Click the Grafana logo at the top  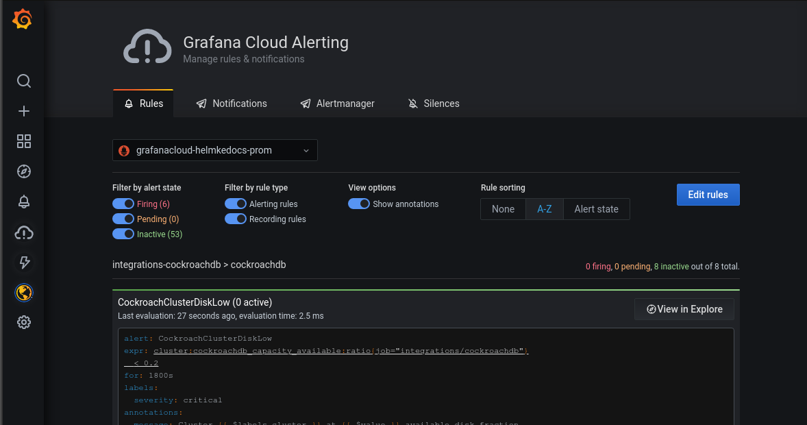[23, 19]
